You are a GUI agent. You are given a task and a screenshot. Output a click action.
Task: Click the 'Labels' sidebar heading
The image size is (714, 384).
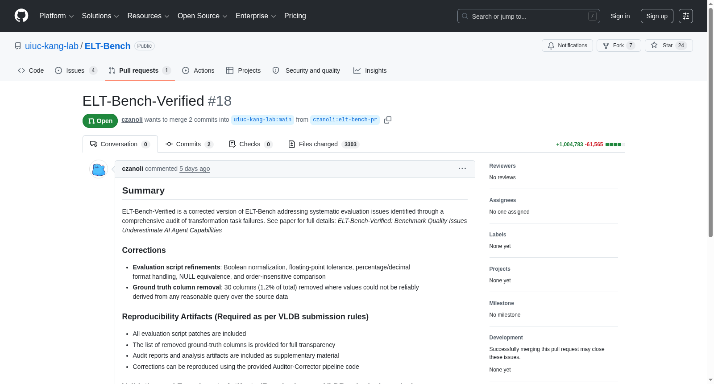[498, 235]
